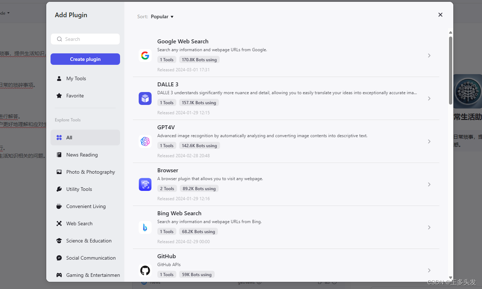Open the Science & Education category
This screenshot has width=482, height=289.
pyautogui.click(x=85, y=241)
